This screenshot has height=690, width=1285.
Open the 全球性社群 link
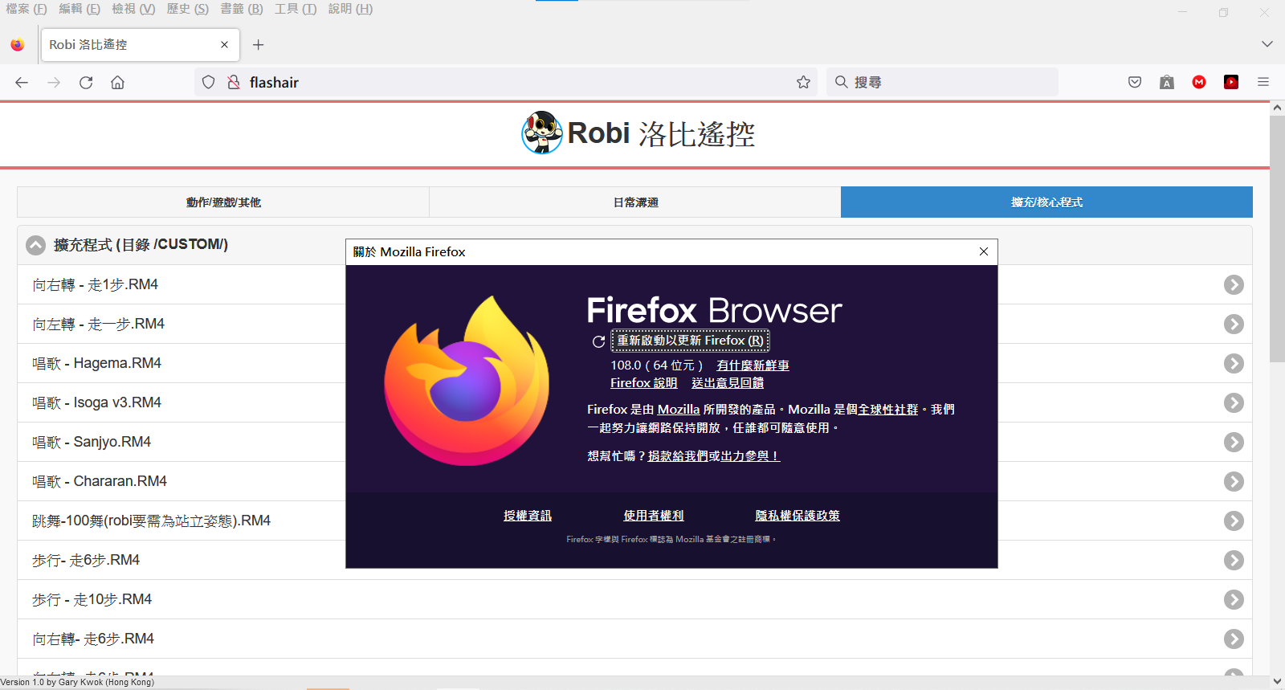[887, 410]
